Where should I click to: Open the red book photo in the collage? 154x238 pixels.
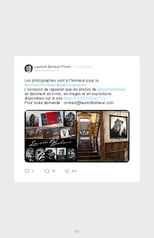[x=52, y=119]
